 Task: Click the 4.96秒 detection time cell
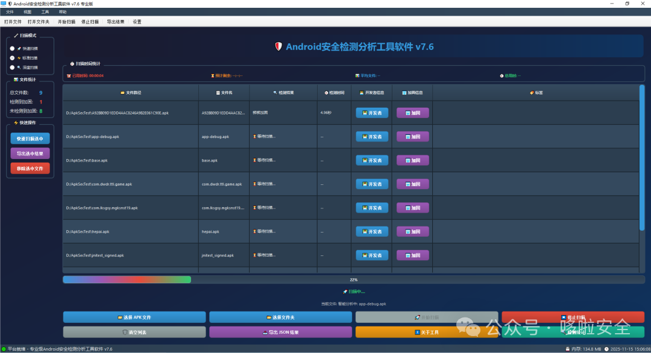point(334,113)
